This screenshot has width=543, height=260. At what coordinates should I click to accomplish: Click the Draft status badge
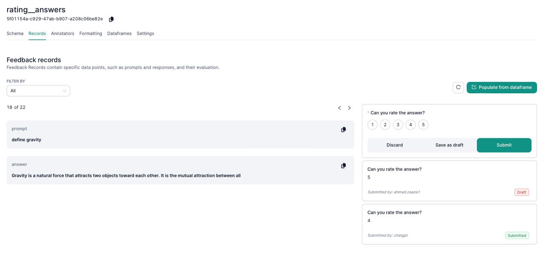point(521,192)
